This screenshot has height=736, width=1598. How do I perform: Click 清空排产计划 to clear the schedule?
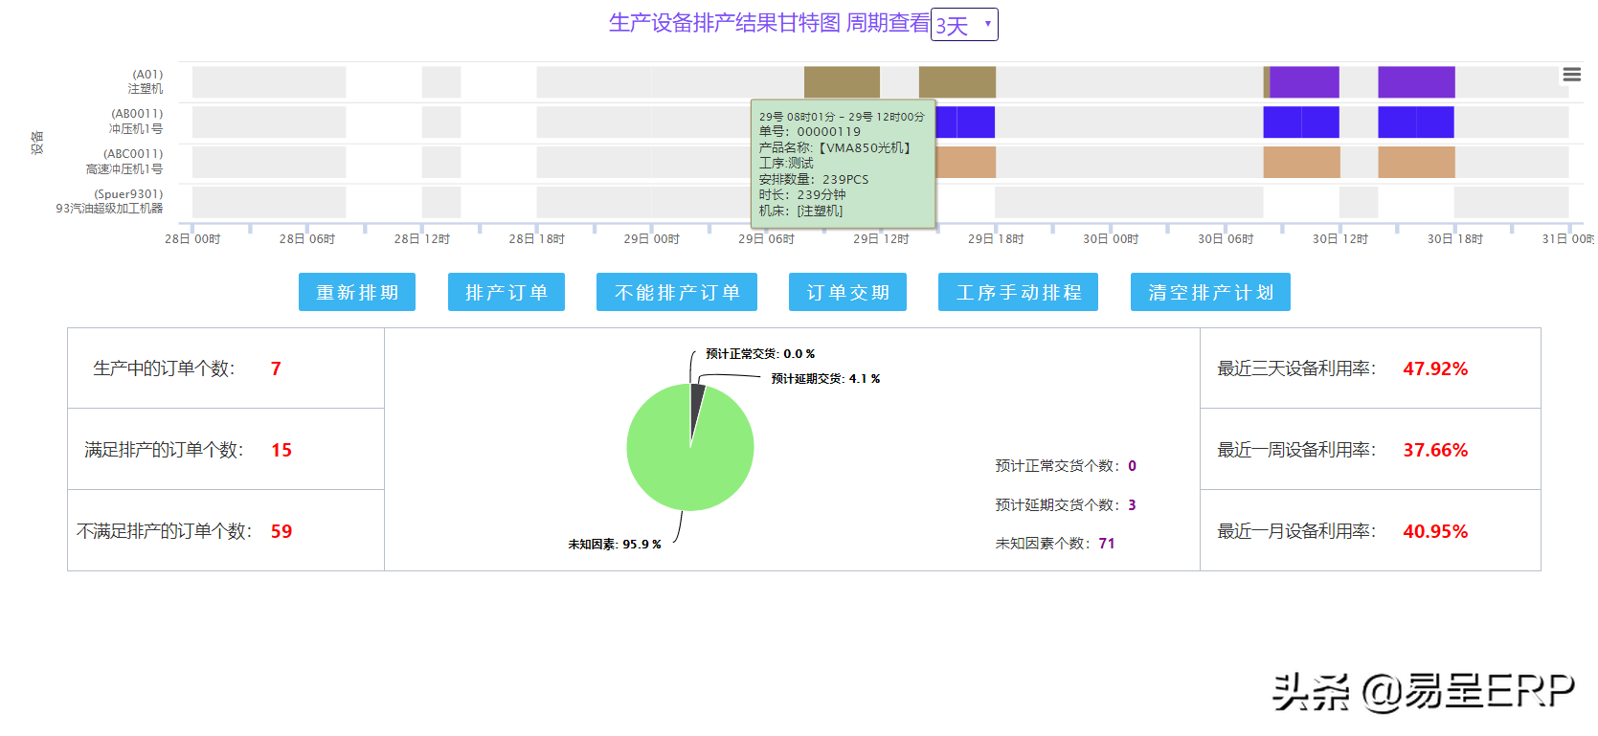1210,292
